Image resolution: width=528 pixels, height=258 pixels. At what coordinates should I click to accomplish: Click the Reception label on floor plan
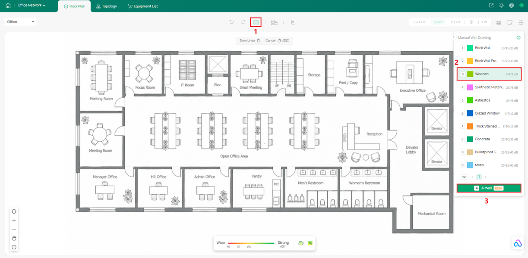pyautogui.click(x=374, y=134)
